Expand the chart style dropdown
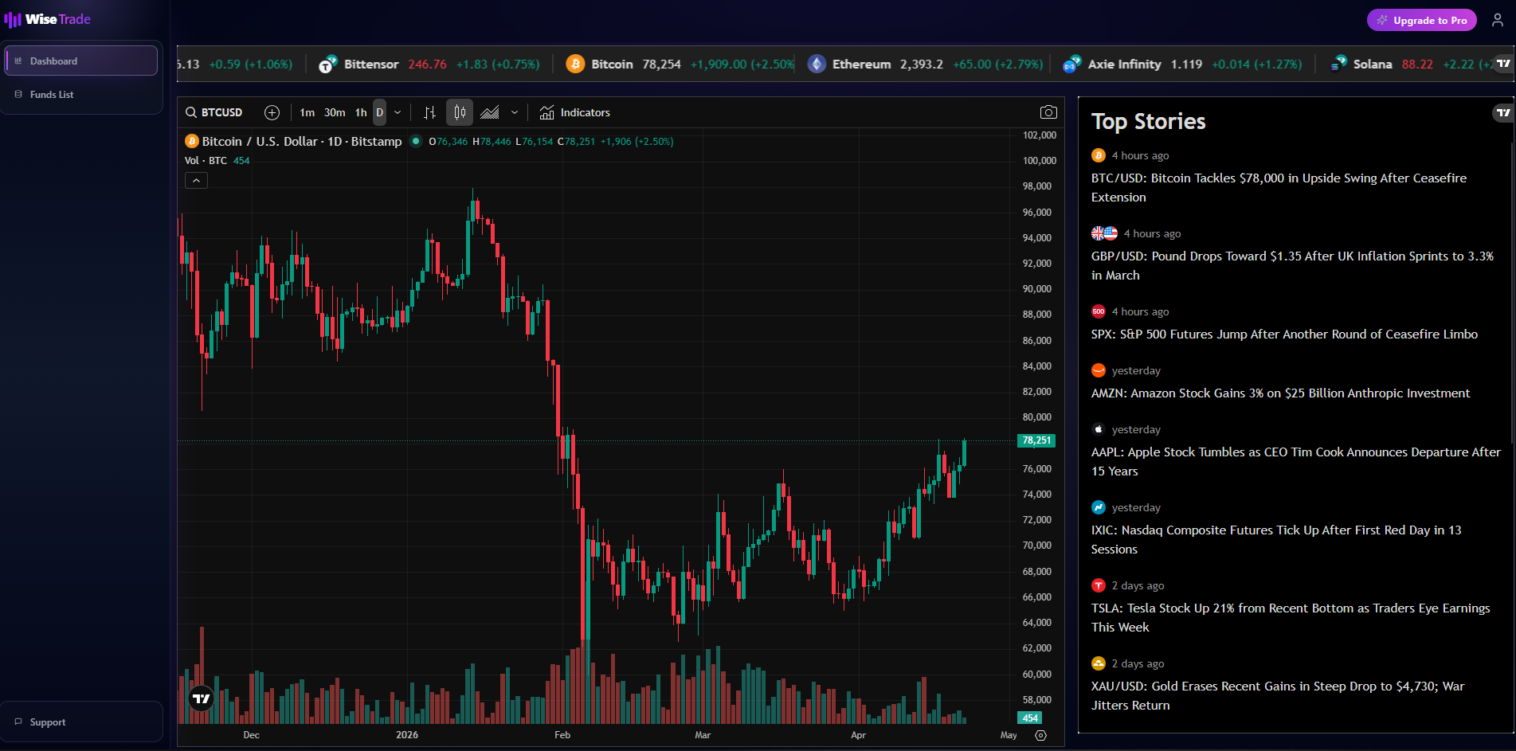Screen dimensions: 1516x751 [x=515, y=112]
